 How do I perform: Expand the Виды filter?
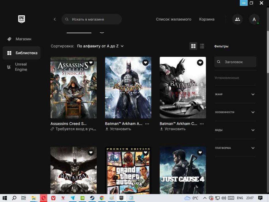coord(235,130)
